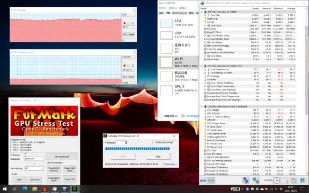Launch Microsoft Edge from taskbar
Image resolution: width=309 pixels, height=193 pixels.
(25, 189)
